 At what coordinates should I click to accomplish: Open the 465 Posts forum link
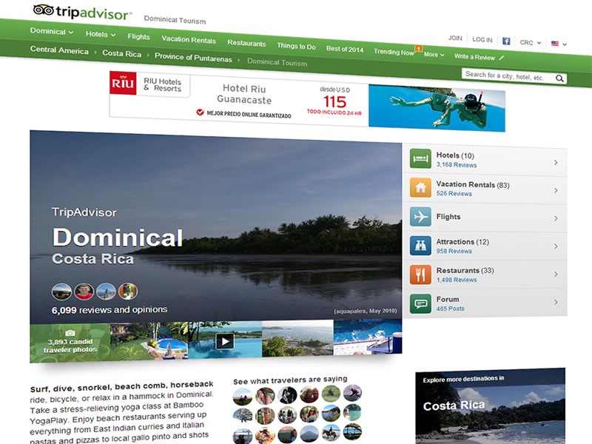(451, 309)
